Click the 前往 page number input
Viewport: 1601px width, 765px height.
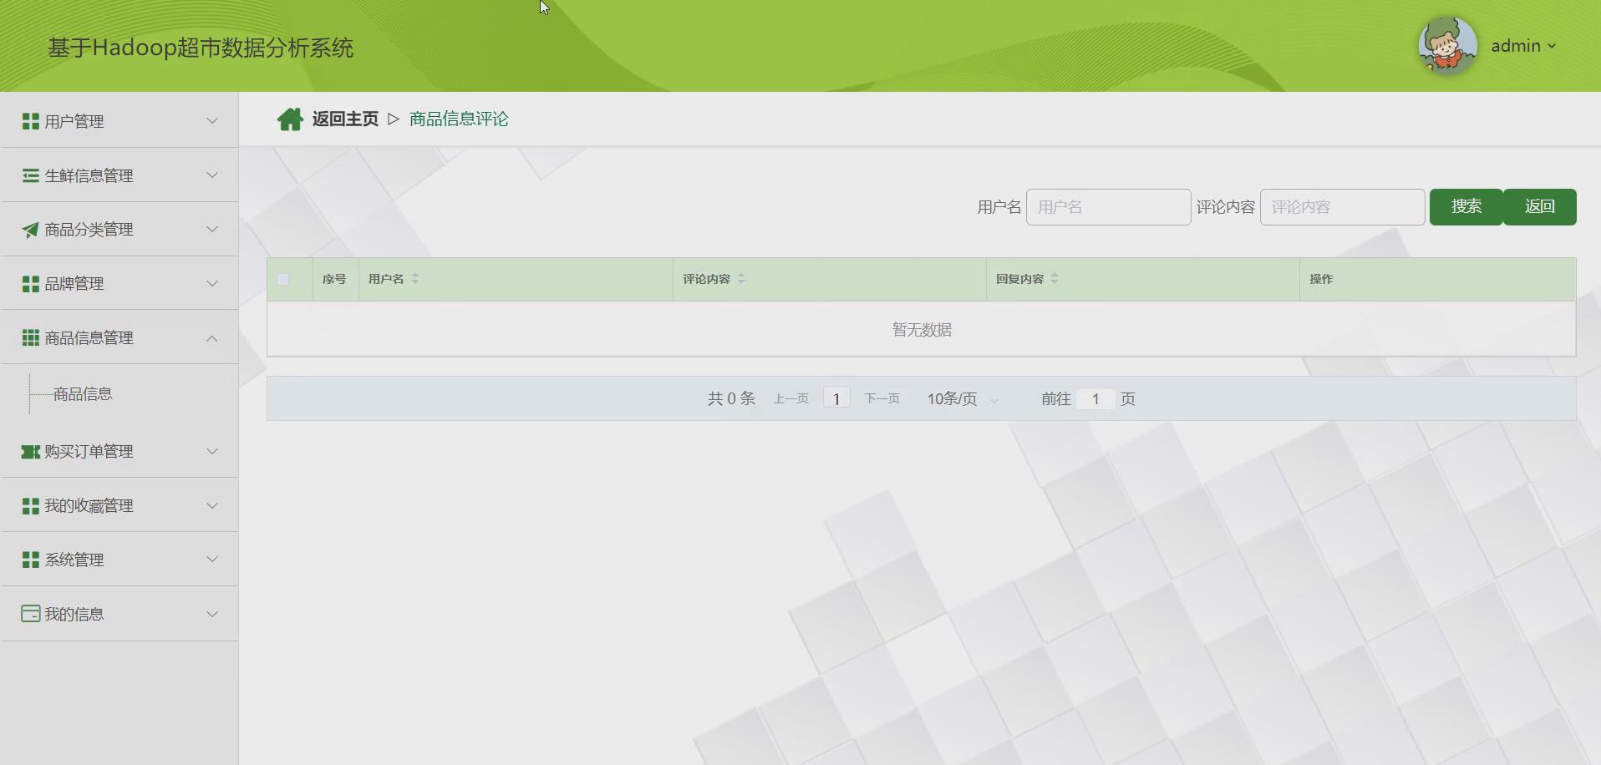pyautogui.click(x=1095, y=399)
